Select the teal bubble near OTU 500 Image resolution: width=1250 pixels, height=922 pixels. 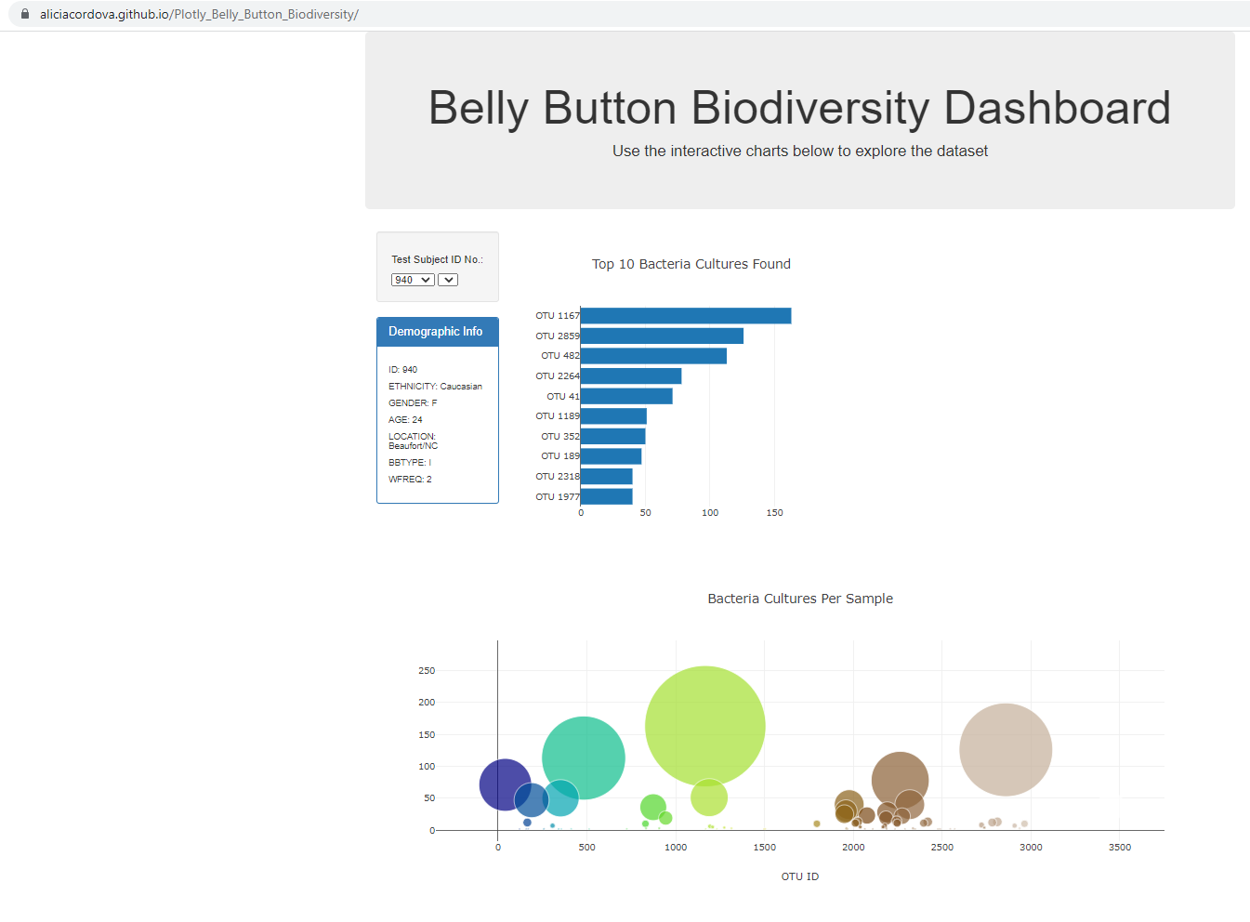click(x=584, y=757)
